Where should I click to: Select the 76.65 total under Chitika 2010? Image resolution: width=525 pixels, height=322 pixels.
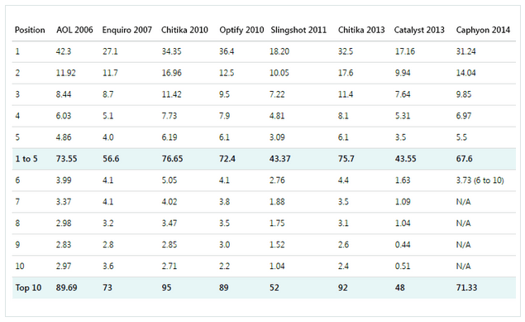coord(172,158)
